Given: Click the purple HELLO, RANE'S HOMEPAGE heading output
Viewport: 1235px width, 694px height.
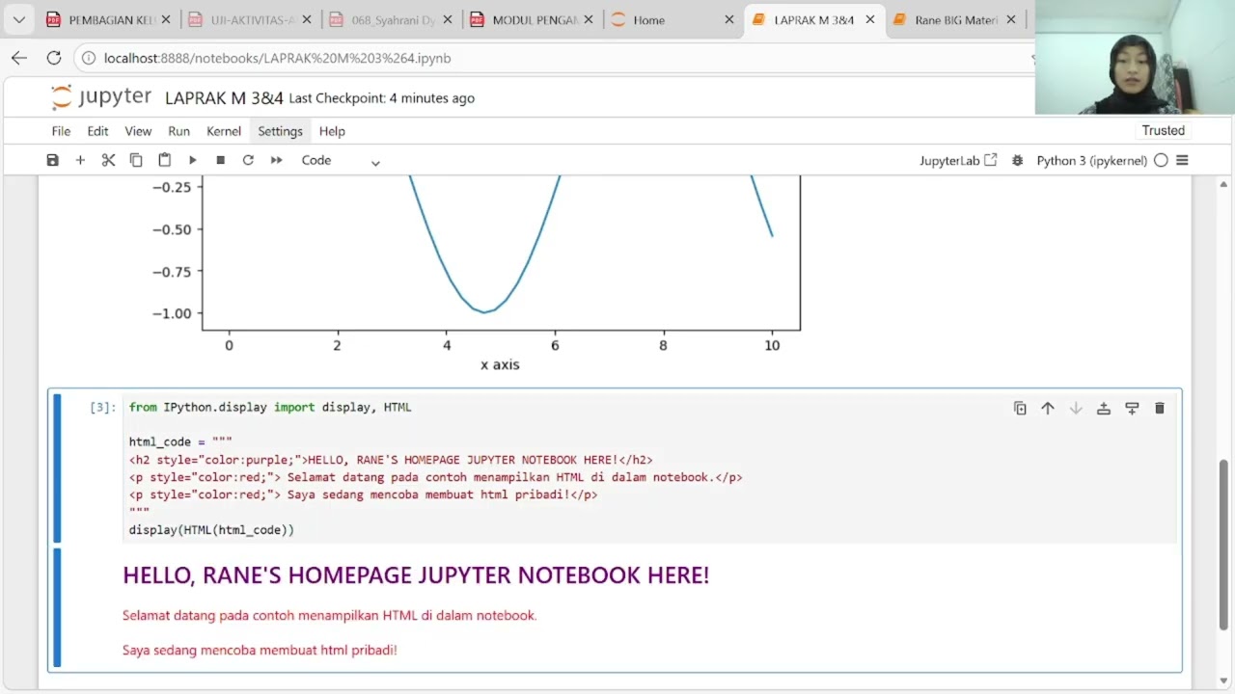Looking at the screenshot, I should 416,575.
